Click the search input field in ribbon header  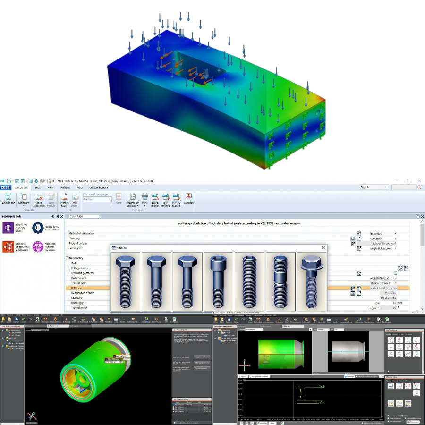point(404,187)
